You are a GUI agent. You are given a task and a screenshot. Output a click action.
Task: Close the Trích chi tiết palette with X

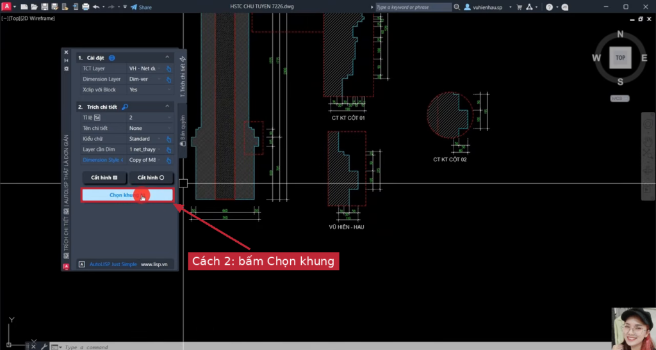tap(66, 52)
